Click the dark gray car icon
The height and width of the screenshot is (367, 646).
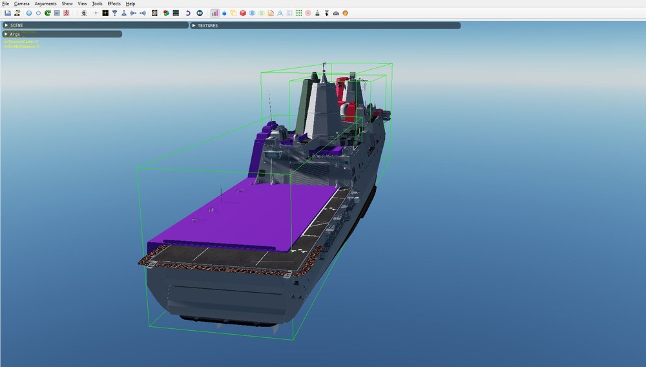click(336, 13)
